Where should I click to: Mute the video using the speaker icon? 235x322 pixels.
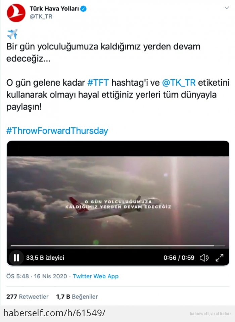(x=204, y=257)
